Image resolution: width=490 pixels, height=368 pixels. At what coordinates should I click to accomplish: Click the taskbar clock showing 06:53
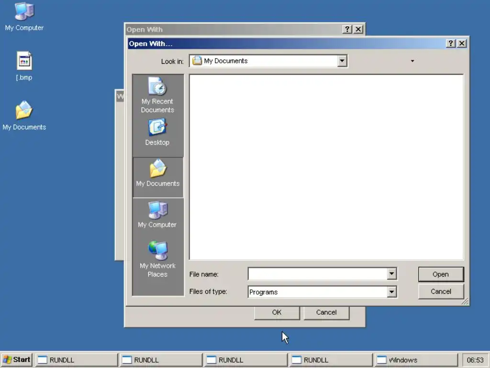tap(475, 360)
